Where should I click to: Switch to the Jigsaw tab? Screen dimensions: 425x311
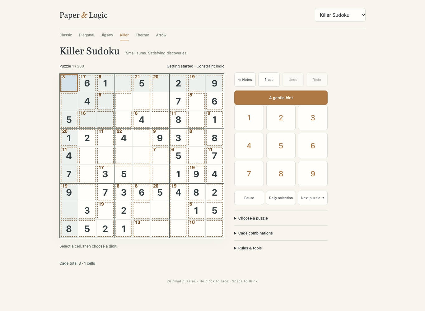(x=107, y=35)
